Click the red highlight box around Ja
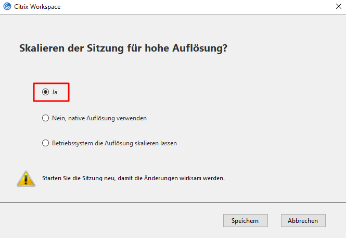The height and width of the screenshot is (238, 346). (x=51, y=92)
